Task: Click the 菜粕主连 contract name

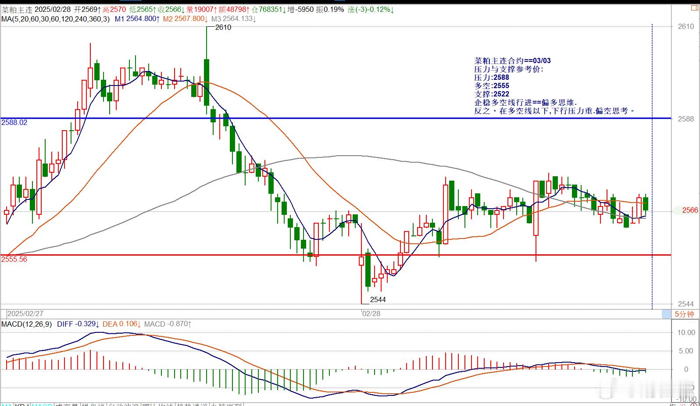Action: (x=17, y=9)
